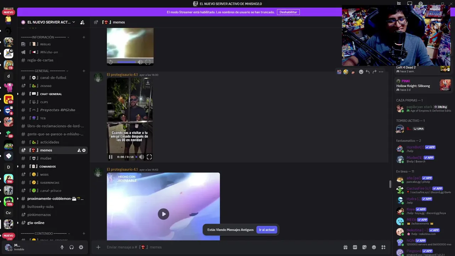Open the server with the 175 badge
Screen dimensions: 455x256
[x=9, y=201]
